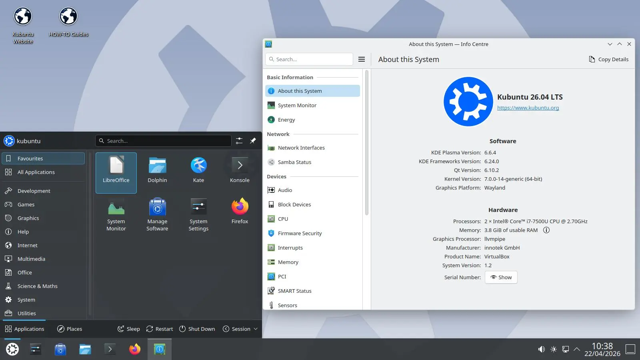
Task: Open Firmware Security page
Action: [x=312, y=233]
